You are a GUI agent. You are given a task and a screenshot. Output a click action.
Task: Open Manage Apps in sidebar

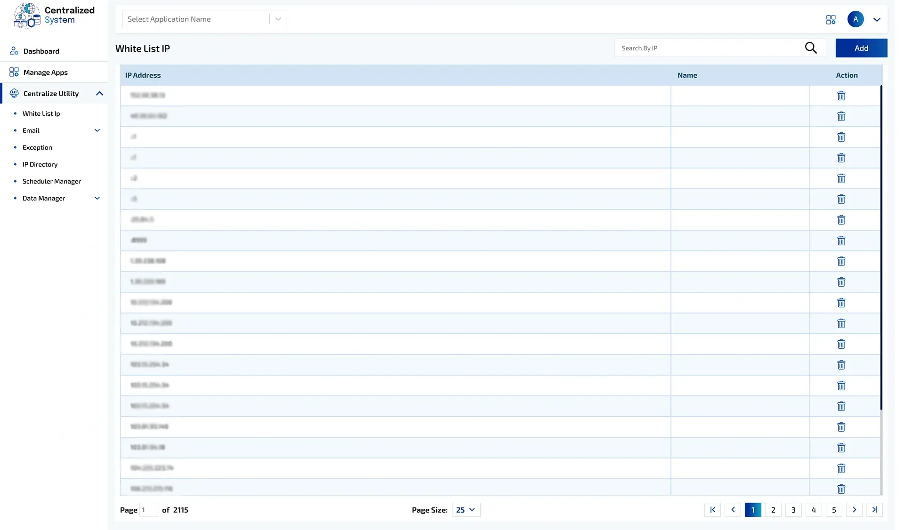click(x=45, y=72)
